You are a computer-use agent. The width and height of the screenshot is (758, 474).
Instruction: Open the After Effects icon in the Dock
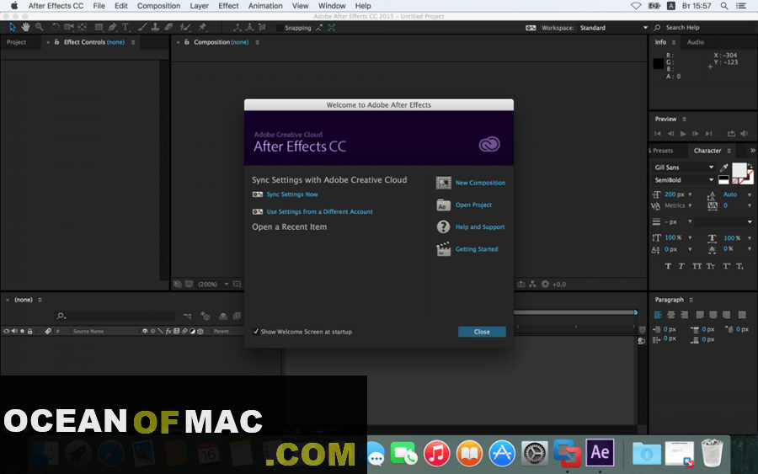tap(600, 453)
